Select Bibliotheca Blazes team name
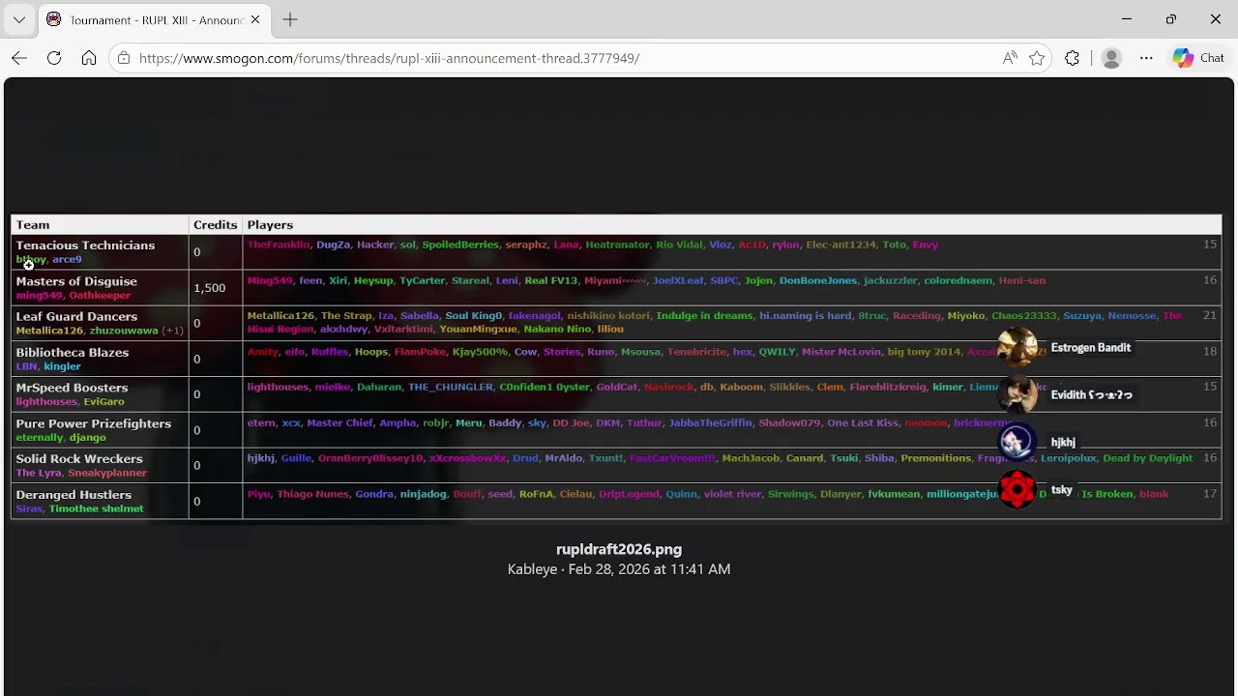 point(73,352)
